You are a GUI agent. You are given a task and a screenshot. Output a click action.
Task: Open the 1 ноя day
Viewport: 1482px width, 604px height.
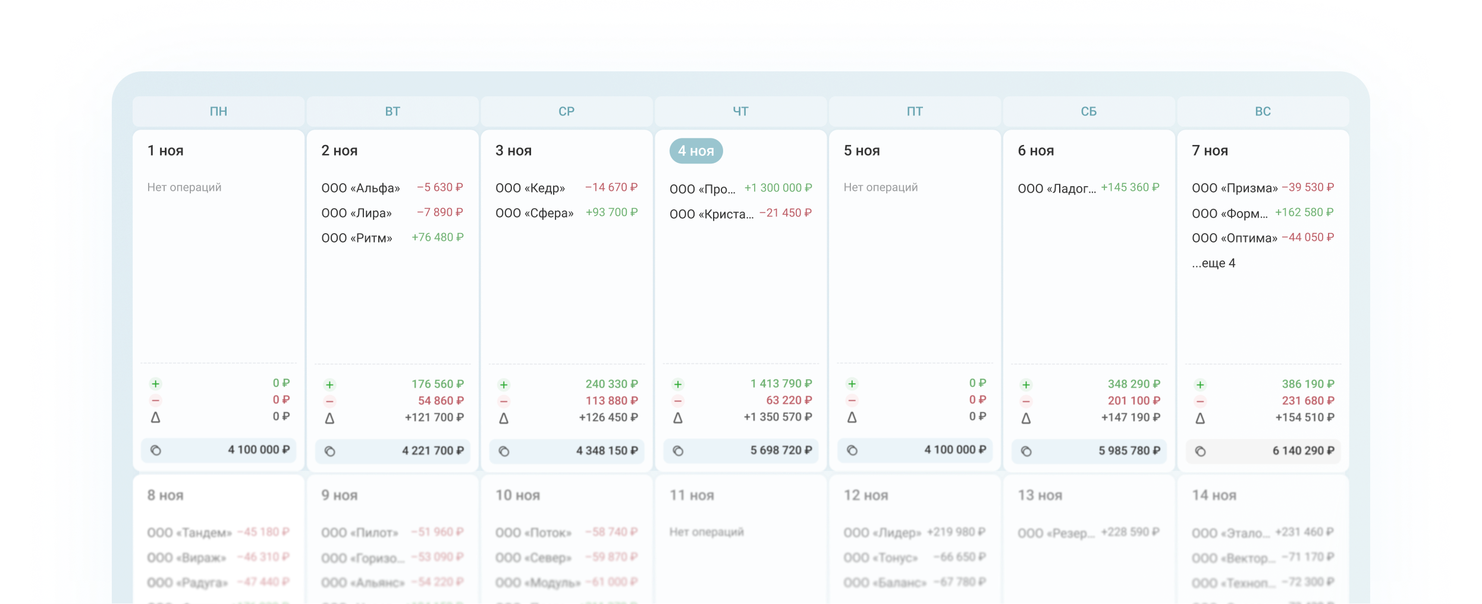165,151
